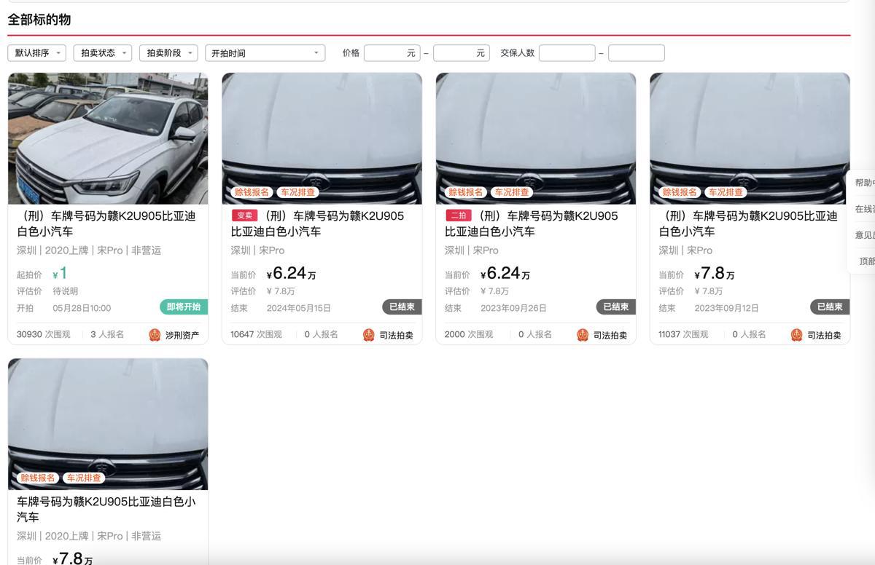Click the minimum price input field
The image size is (875, 565).
click(x=392, y=53)
